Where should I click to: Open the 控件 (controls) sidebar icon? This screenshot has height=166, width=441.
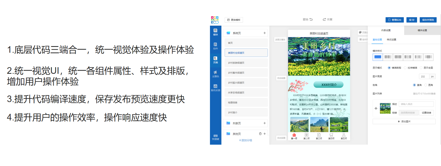point(215,46)
